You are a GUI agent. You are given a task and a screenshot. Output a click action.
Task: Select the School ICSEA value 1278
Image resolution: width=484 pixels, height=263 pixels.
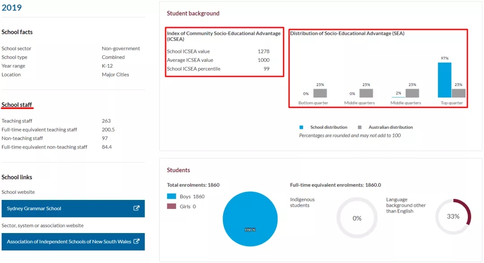tap(264, 51)
